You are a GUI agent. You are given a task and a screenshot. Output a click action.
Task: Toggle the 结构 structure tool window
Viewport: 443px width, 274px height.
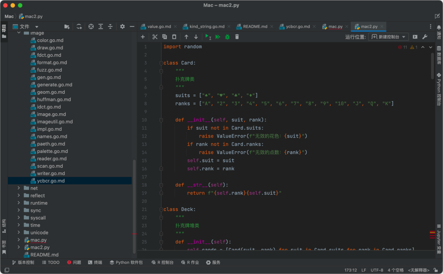tap(4, 226)
